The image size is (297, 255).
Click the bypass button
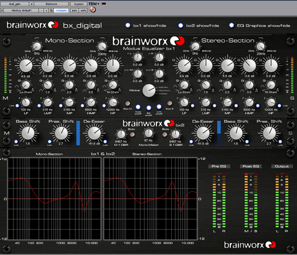tap(79, 4)
